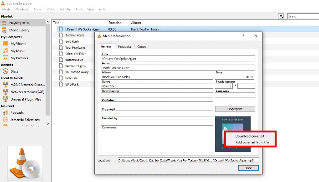Open the Tools menu
This screenshot has width=319, height=182.
(x=79, y=9)
